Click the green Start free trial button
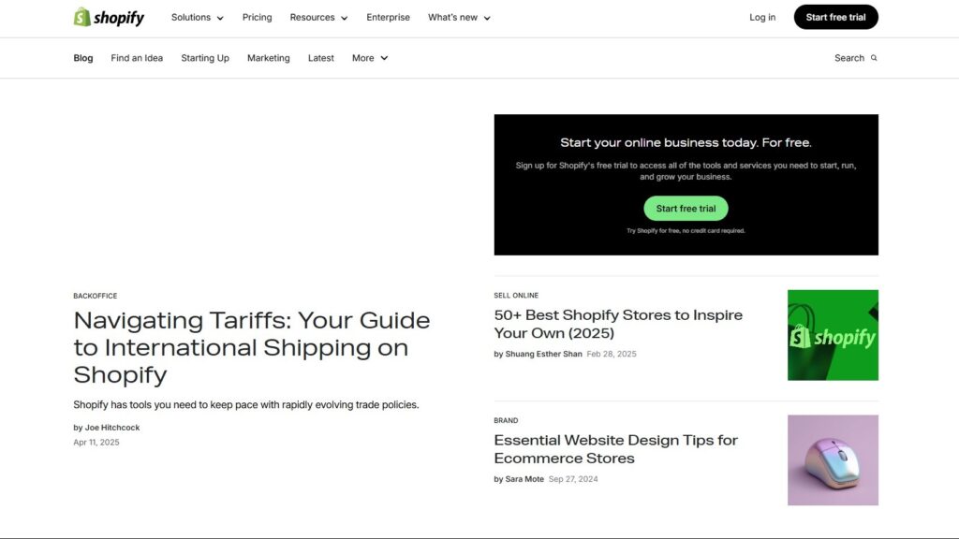Viewport: 959px width, 539px height. tap(686, 209)
